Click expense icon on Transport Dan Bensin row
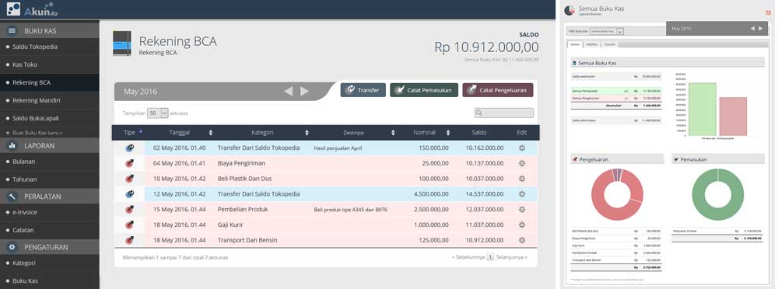778x289 pixels. click(129, 240)
